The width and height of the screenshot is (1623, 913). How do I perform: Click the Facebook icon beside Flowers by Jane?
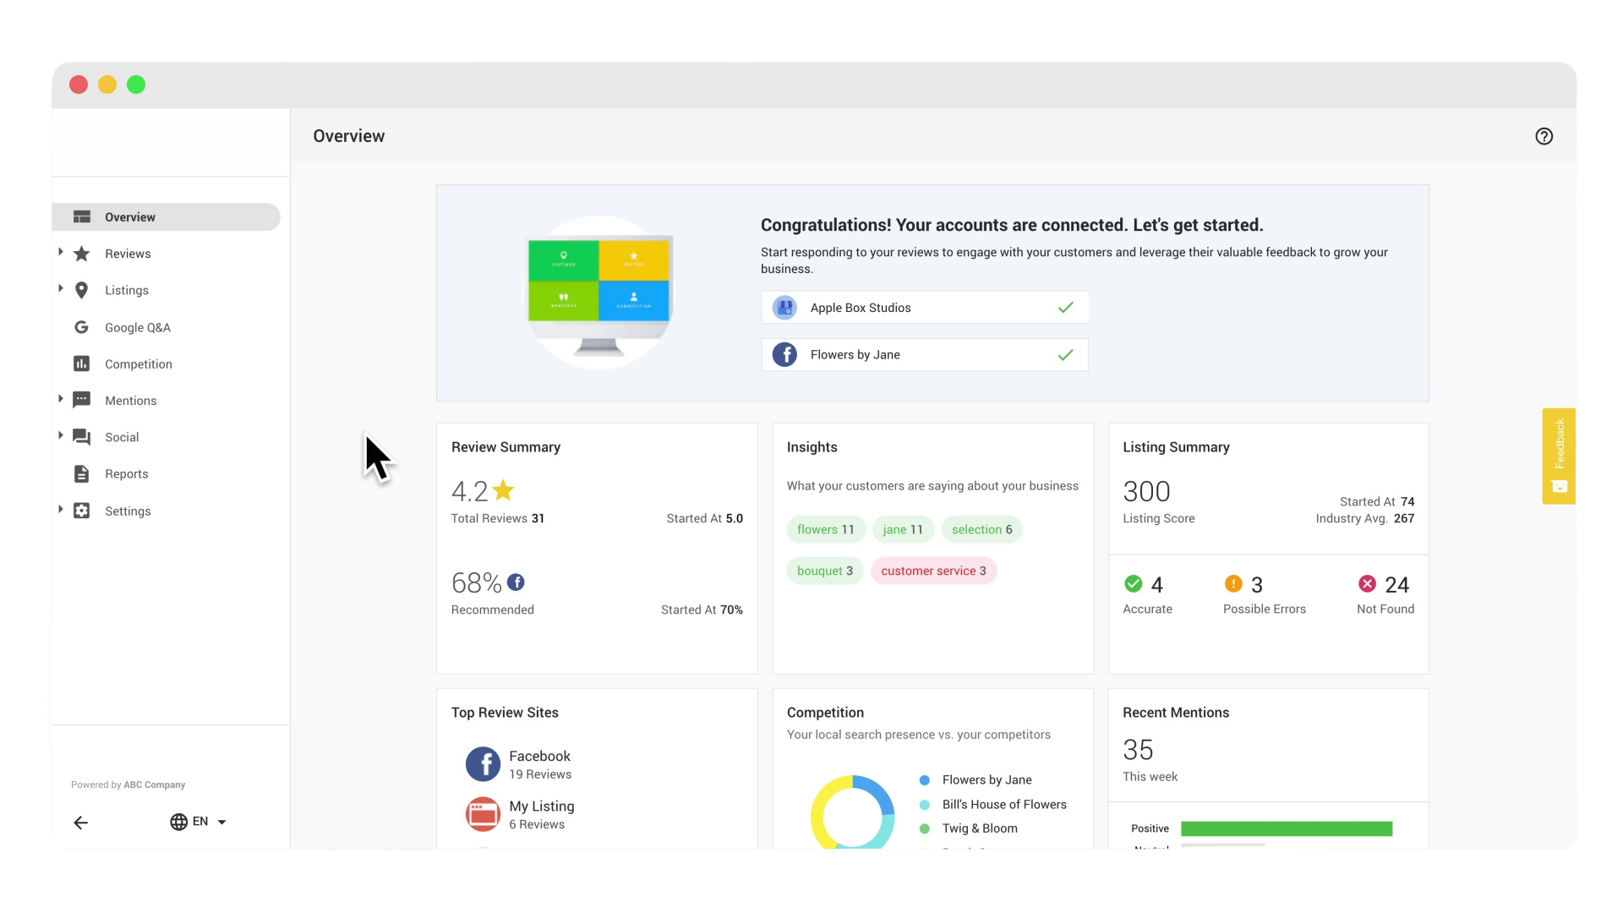pos(784,354)
